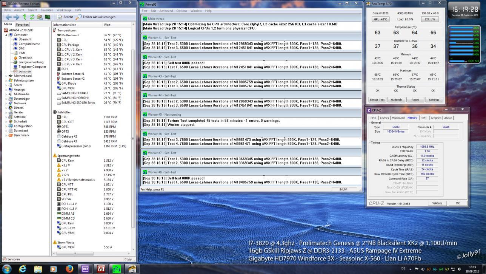
Task: Click the Tragbarer Computer icon in tree
Action: [15, 67]
